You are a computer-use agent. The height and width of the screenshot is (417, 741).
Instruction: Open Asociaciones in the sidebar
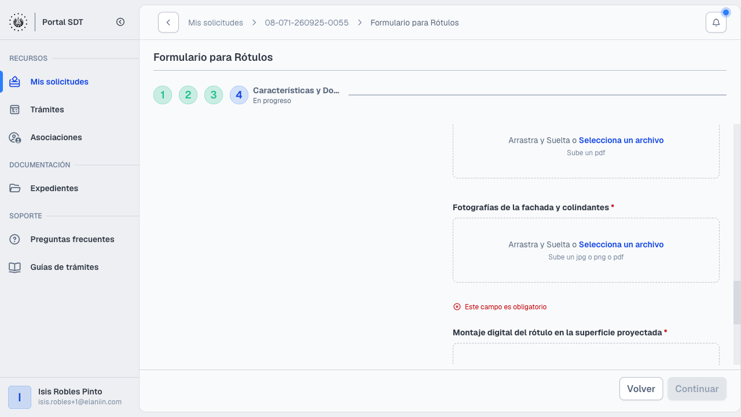pos(56,137)
